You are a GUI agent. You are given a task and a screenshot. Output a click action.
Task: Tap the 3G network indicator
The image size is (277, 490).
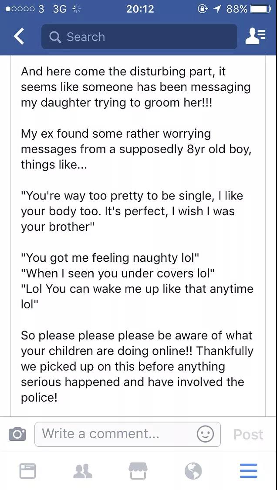click(60, 9)
